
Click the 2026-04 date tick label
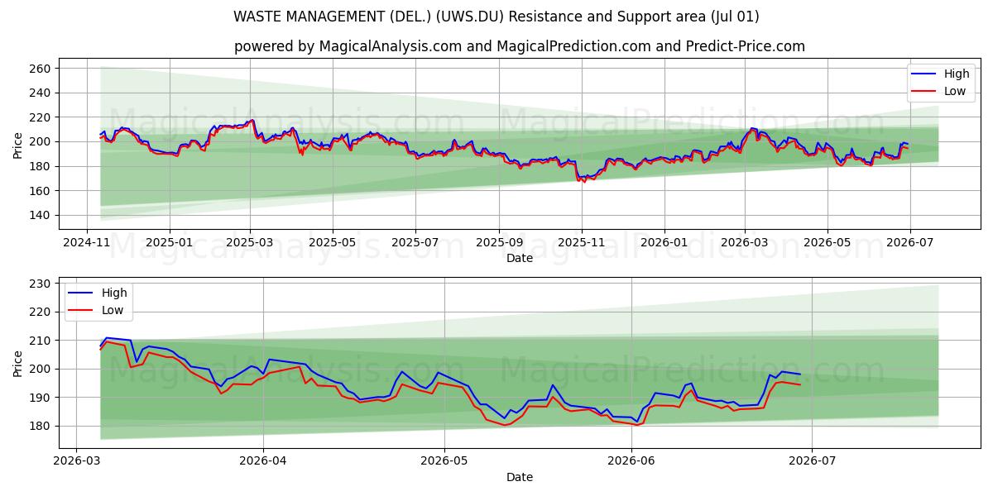tap(263, 461)
